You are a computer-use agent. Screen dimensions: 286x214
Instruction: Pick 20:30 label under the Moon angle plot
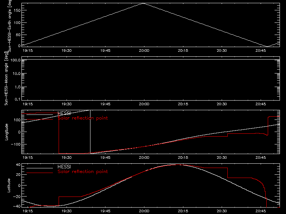[x=222, y=104]
